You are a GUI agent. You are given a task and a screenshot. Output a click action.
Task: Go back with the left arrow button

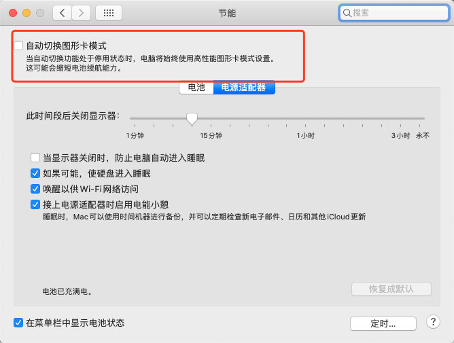pos(62,13)
